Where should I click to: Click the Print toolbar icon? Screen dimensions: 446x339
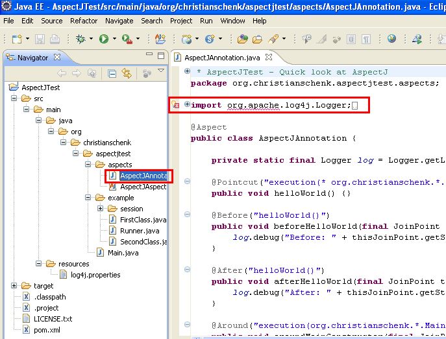[x=55, y=39]
